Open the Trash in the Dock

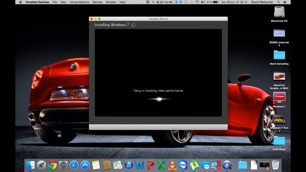275,165
